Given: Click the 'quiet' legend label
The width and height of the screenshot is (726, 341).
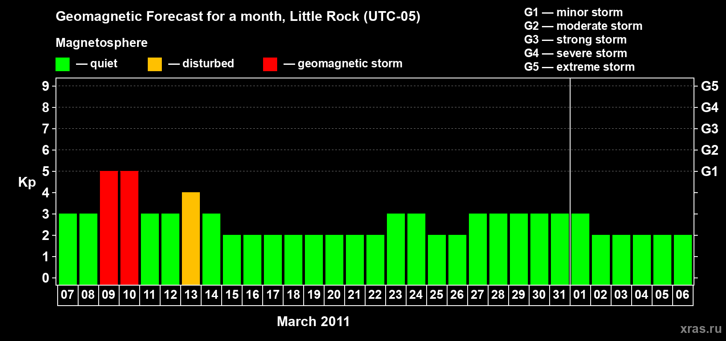Looking at the screenshot, I should pyautogui.click(x=104, y=64).
